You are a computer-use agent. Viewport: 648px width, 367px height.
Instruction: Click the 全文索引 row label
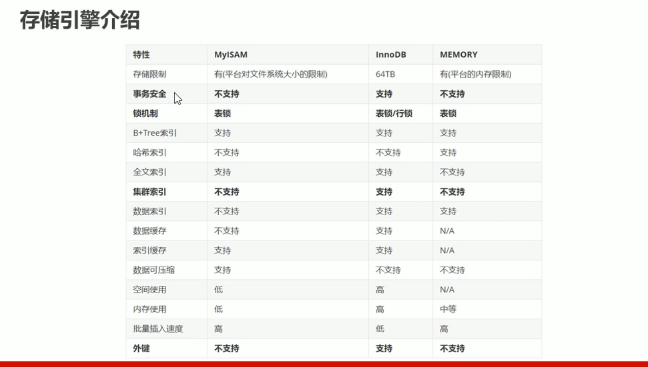(150, 172)
